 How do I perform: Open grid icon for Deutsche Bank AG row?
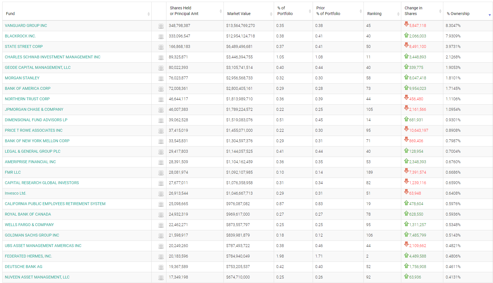pyautogui.click(x=161, y=267)
